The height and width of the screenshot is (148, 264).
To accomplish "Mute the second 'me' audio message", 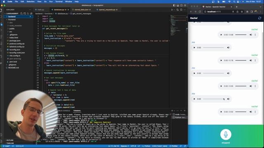I will tap(228, 73).
